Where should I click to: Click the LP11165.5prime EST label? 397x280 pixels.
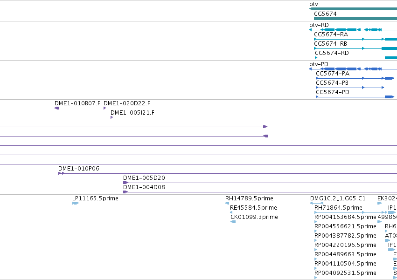(95, 198)
